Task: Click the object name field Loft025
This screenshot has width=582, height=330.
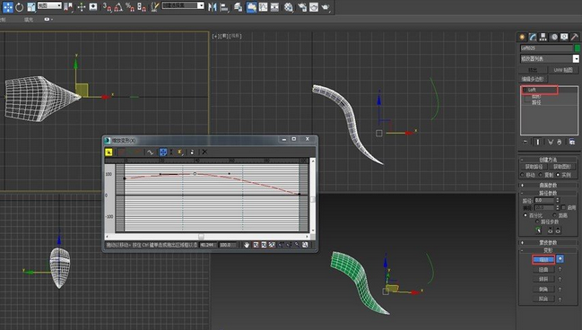Action: point(546,48)
